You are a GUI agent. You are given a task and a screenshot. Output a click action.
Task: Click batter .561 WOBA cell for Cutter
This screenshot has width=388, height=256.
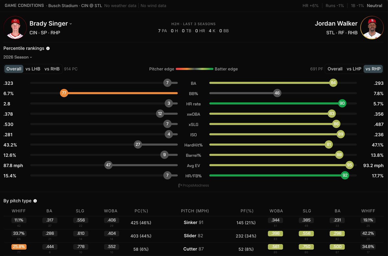[275, 247]
